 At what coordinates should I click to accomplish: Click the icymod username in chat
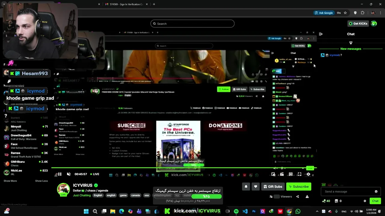point(334,55)
